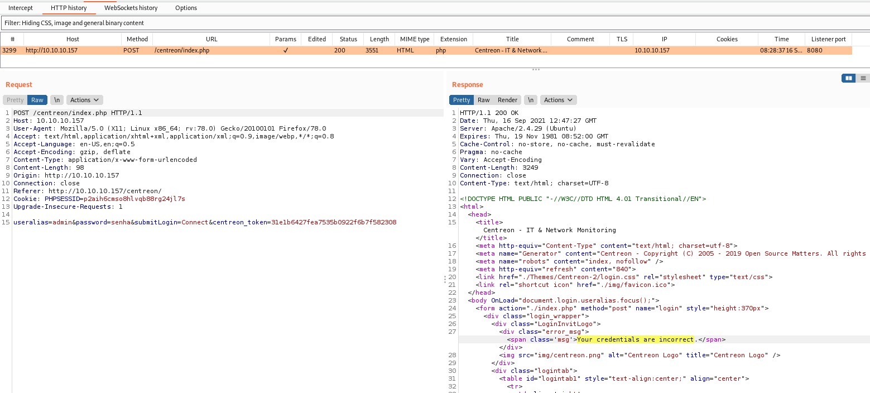This screenshot has height=393, width=870.
Task: Sort history by the Cookies column
Action: (x=727, y=39)
